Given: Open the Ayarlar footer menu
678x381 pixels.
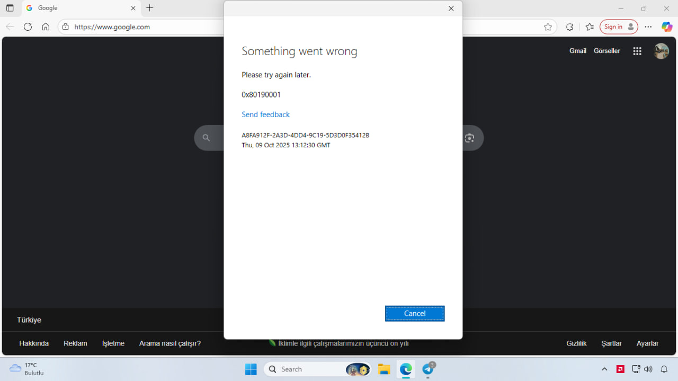Looking at the screenshot, I should (x=647, y=343).
